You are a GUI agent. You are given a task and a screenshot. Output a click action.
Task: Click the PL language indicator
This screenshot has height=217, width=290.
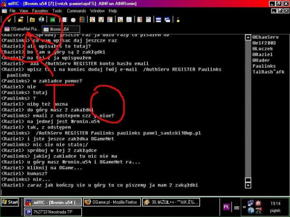[x=226, y=207]
